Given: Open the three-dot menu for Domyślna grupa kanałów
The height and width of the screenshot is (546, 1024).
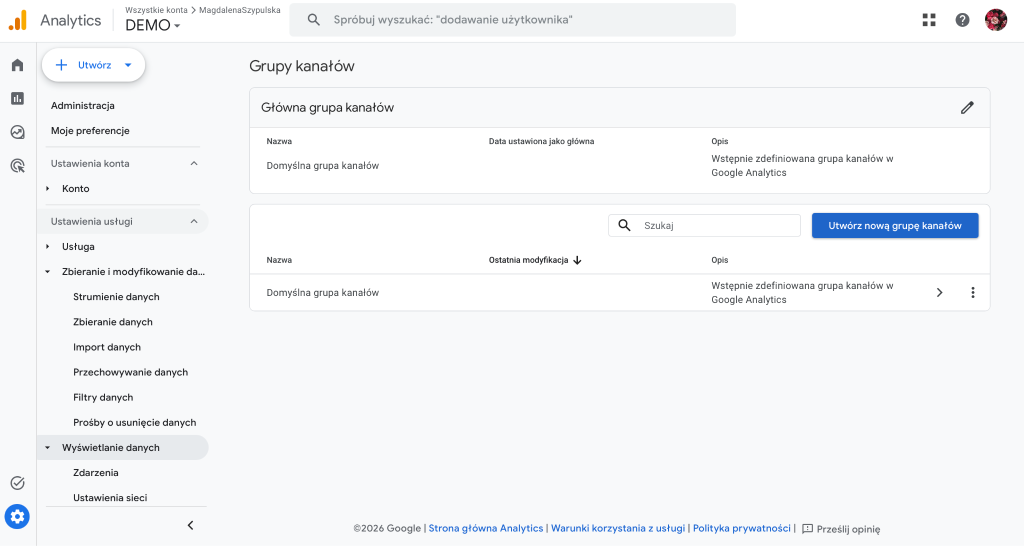Looking at the screenshot, I should click(973, 292).
